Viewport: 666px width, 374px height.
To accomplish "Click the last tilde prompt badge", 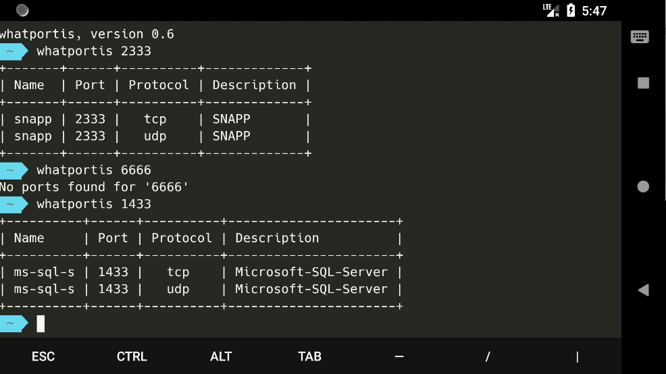I will [x=12, y=324].
